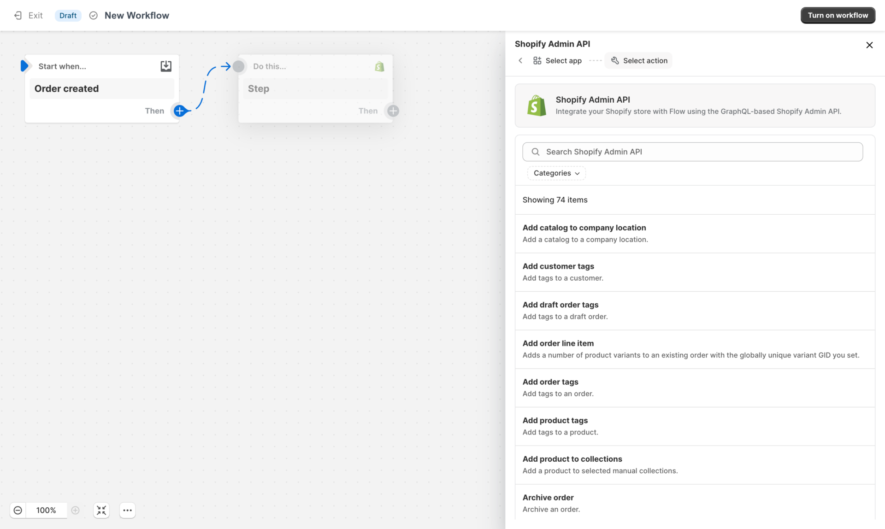Click the download icon on Order created card
The height and width of the screenshot is (529, 885).
point(166,66)
